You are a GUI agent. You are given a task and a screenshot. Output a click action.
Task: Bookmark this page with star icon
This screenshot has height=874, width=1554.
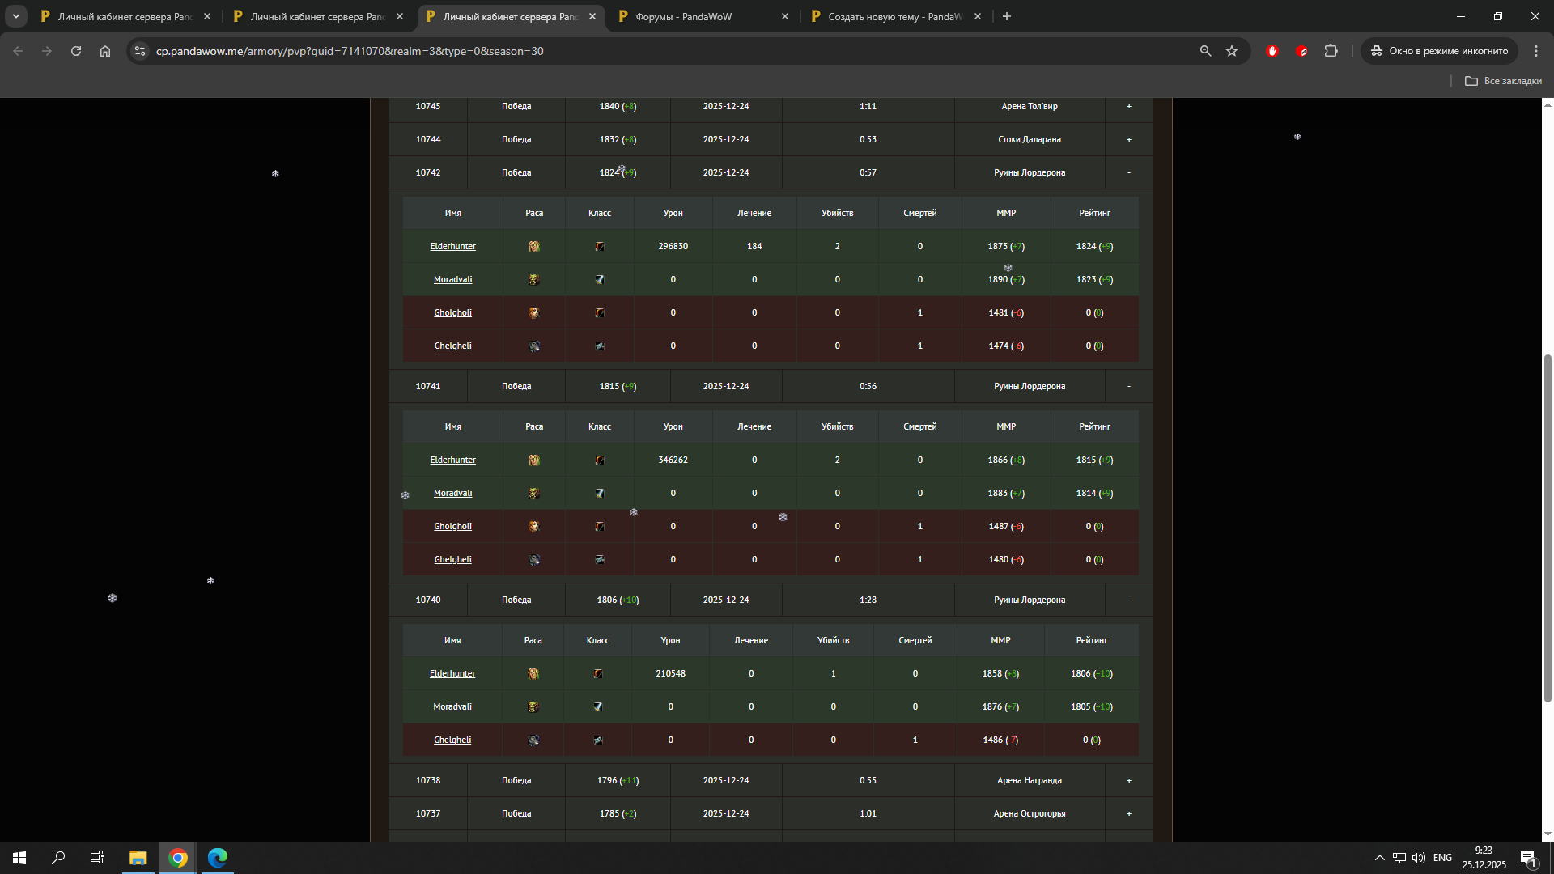[1232, 51]
